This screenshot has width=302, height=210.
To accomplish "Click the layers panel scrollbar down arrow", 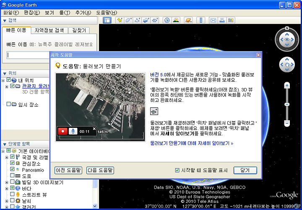I will click(95, 206).
